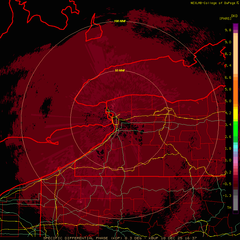Image resolution: width=240 pixels, height=240 pixels.
Task: Pick the cyan segment of the color bar
Action: (235, 147)
